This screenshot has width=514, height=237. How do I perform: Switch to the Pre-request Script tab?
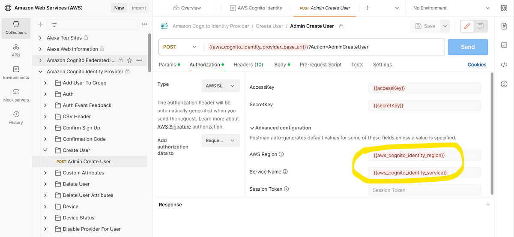click(x=320, y=65)
